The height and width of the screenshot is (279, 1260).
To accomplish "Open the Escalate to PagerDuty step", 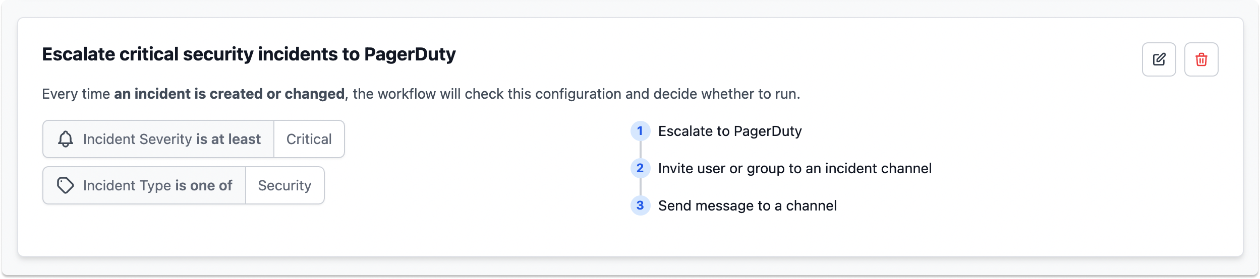I will pyautogui.click(x=730, y=131).
